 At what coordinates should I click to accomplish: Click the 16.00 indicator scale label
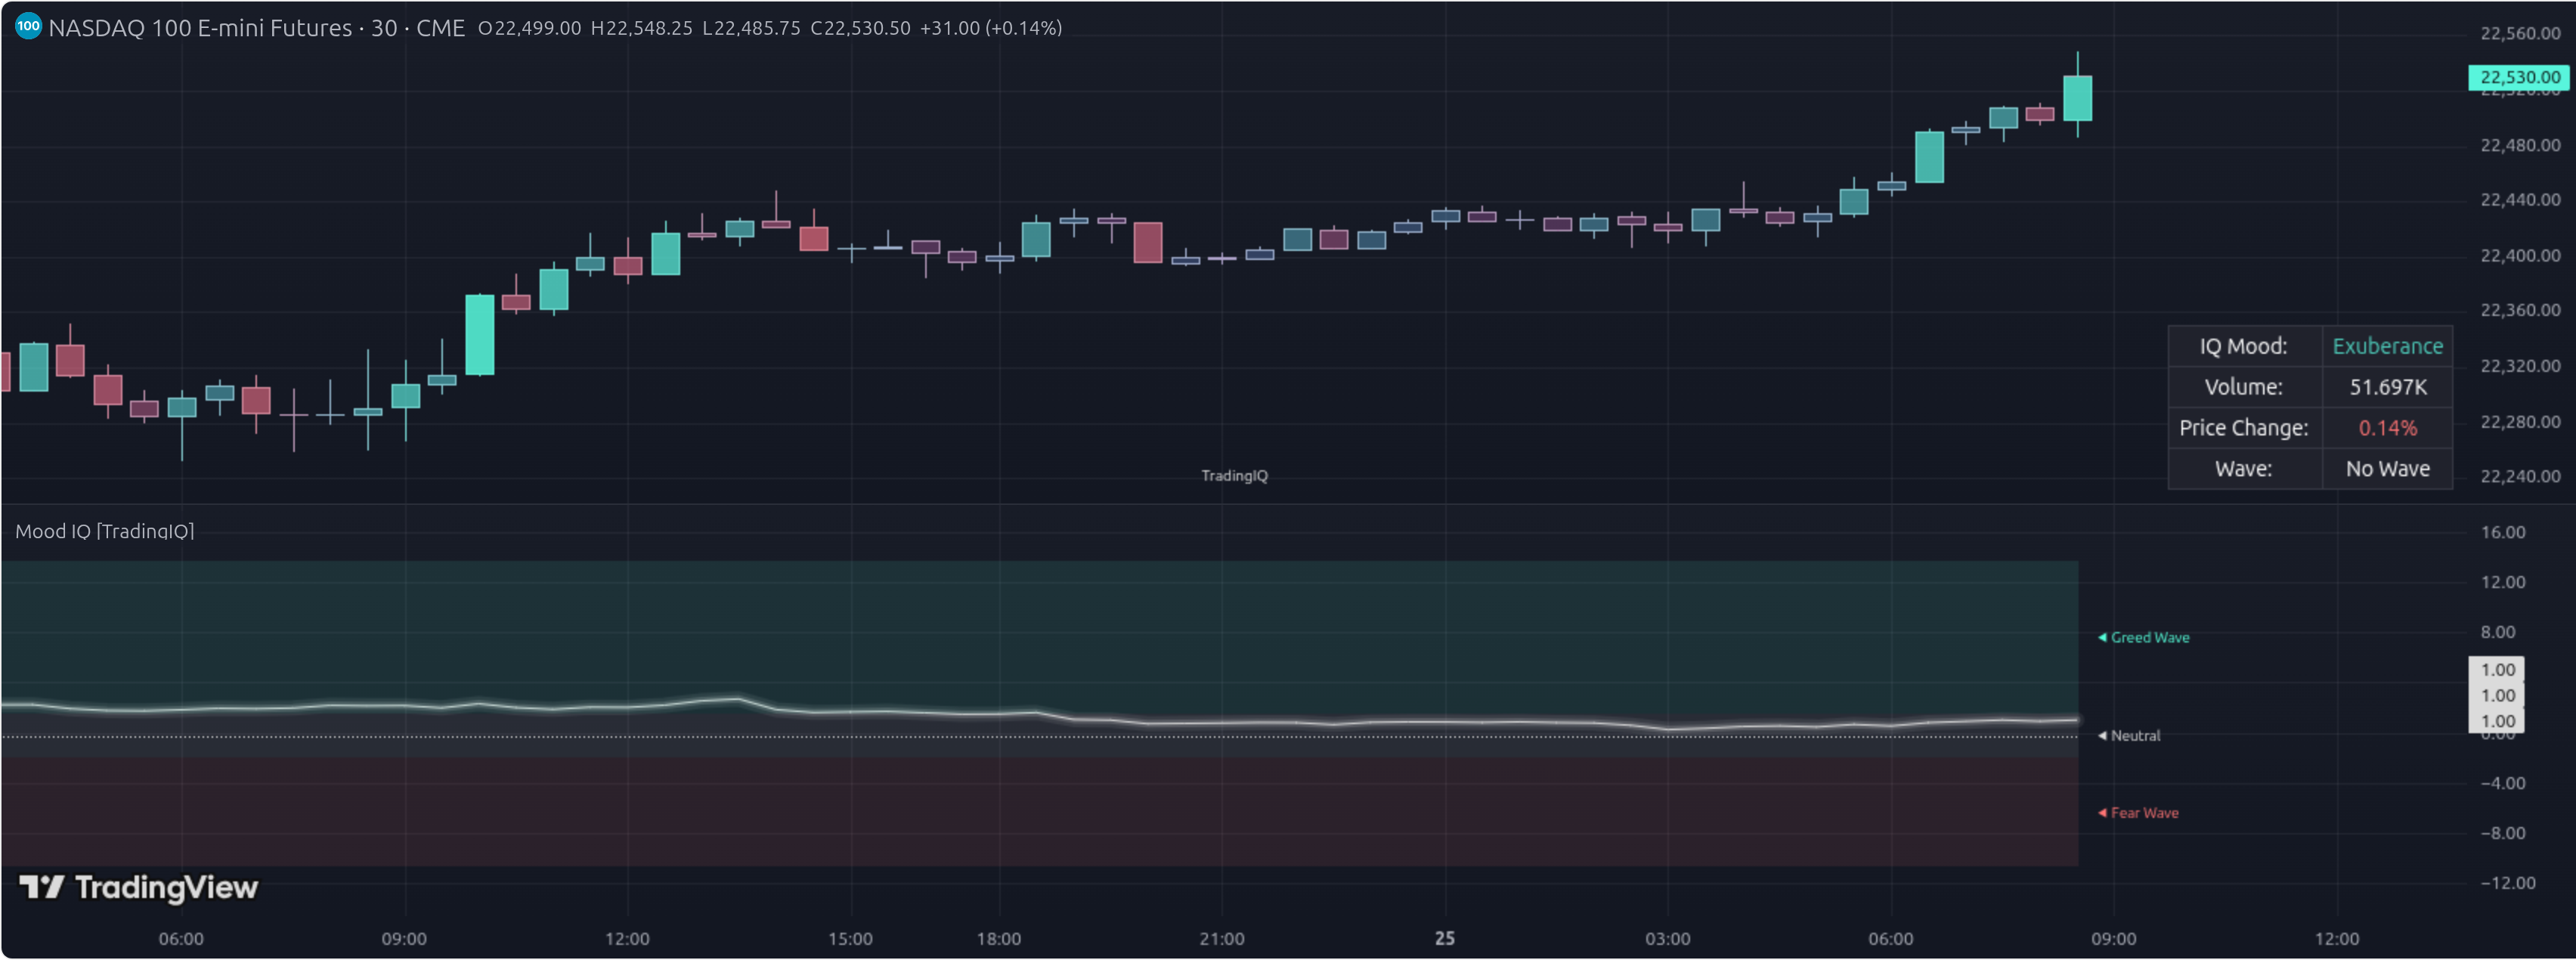click(2502, 532)
